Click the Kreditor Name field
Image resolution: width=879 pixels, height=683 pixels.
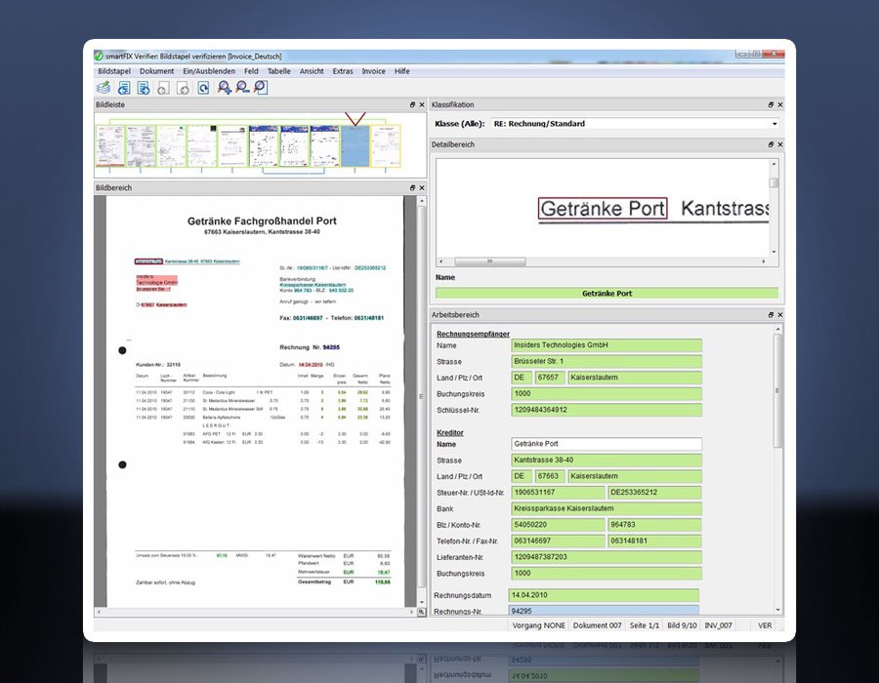click(x=606, y=444)
